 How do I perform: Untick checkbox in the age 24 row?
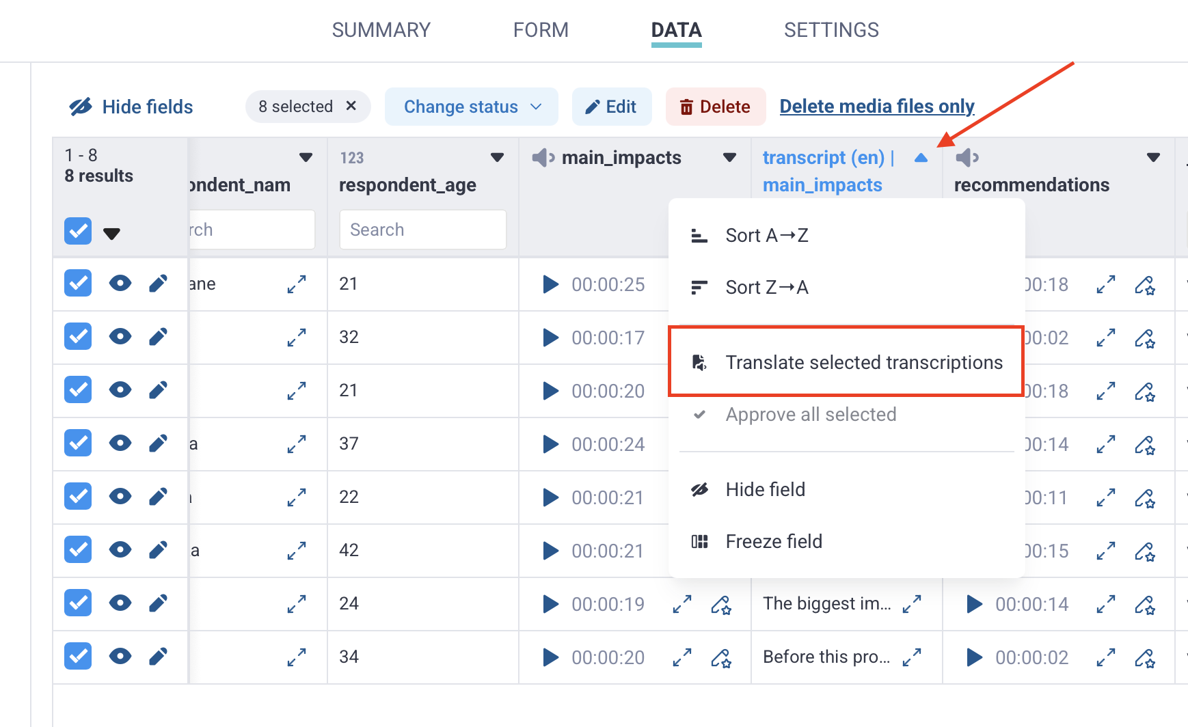pyautogui.click(x=78, y=603)
